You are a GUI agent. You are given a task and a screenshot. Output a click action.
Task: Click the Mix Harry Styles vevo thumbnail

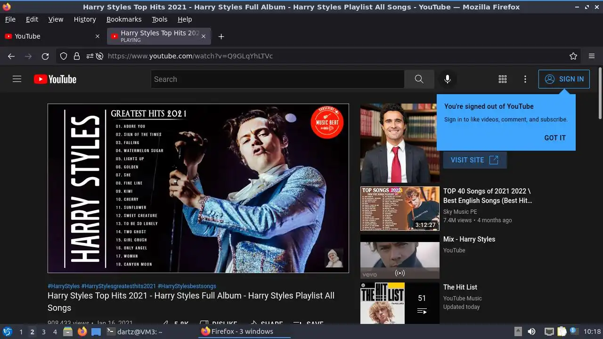click(x=400, y=257)
